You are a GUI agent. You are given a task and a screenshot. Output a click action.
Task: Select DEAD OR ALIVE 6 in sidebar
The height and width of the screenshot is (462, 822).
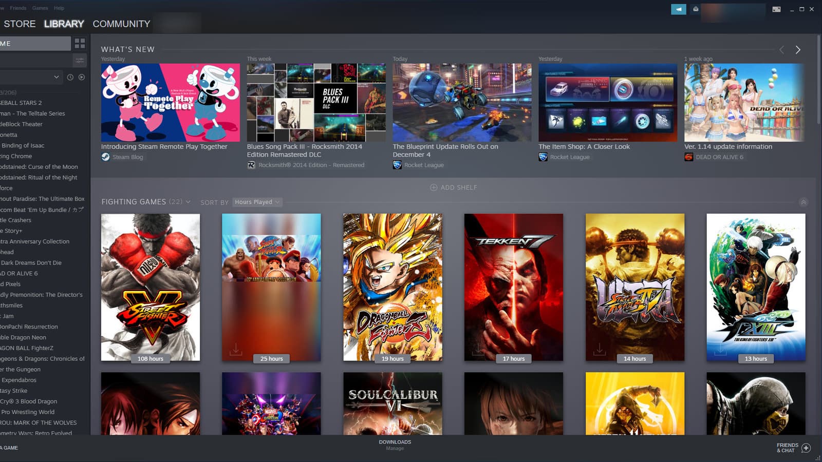(19, 274)
